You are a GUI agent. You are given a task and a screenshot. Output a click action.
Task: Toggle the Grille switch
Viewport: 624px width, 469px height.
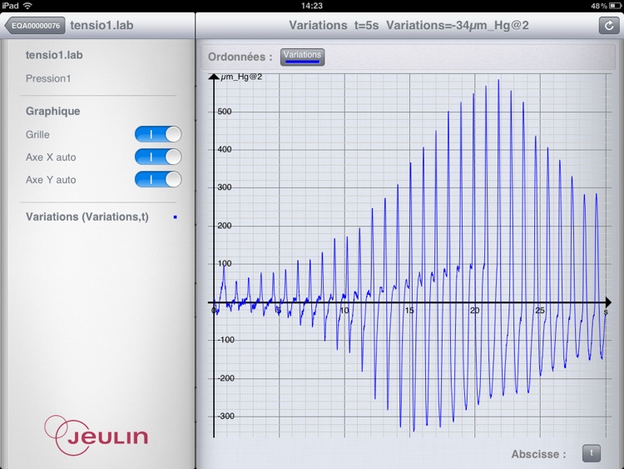[x=158, y=134]
